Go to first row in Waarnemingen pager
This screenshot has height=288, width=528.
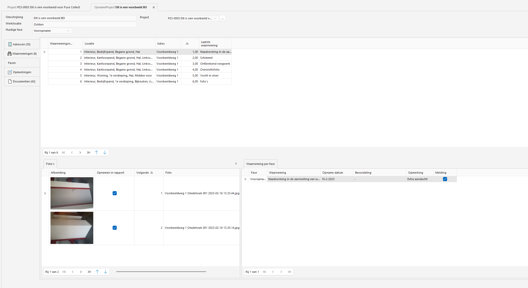point(64,153)
